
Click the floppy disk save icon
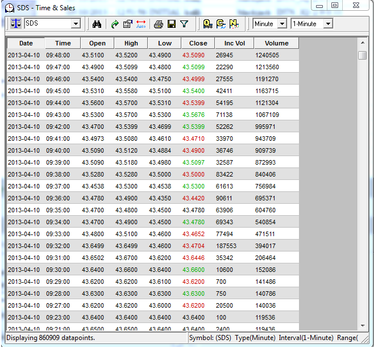(172, 24)
